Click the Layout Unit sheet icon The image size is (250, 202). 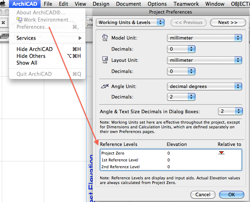(105, 60)
